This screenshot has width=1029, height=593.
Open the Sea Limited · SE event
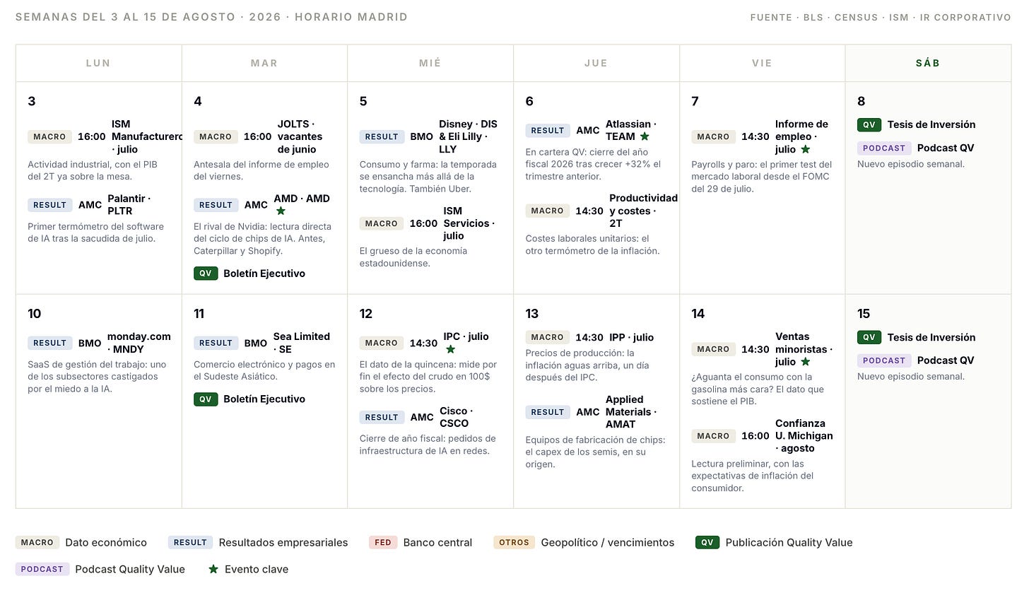click(302, 343)
